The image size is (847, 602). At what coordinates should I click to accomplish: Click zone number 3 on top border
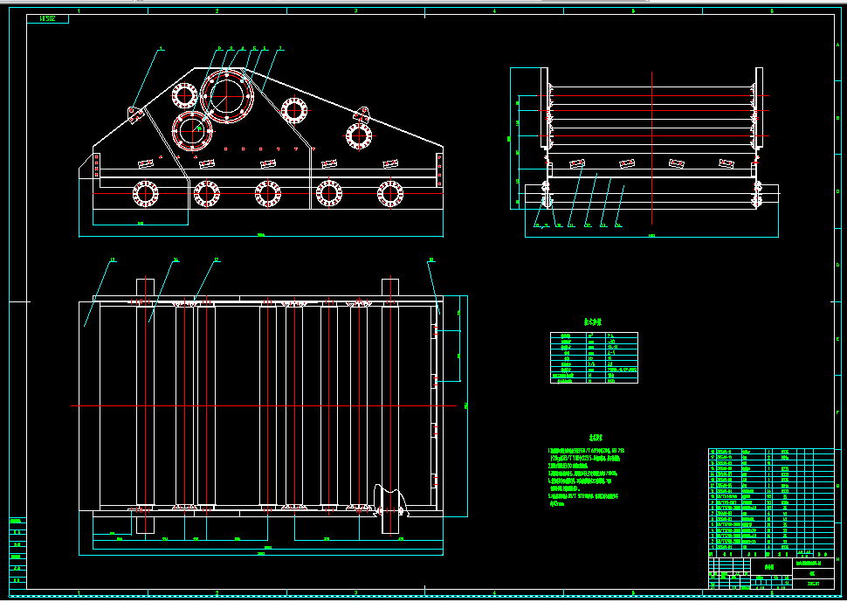tap(355, 10)
